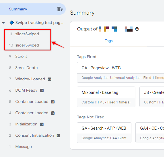The width and height of the screenshot is (164, 157).
Task: Click the blue diamond page icon
Action: coord(12,23)
